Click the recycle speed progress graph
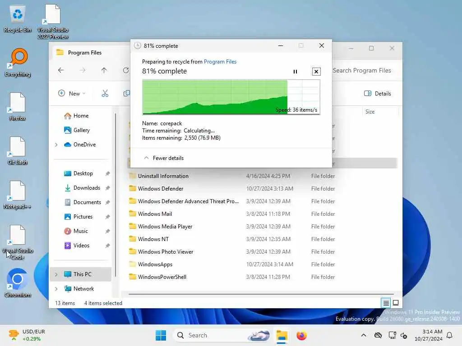Viewport: 462px width, 346px height. point(231,97)
